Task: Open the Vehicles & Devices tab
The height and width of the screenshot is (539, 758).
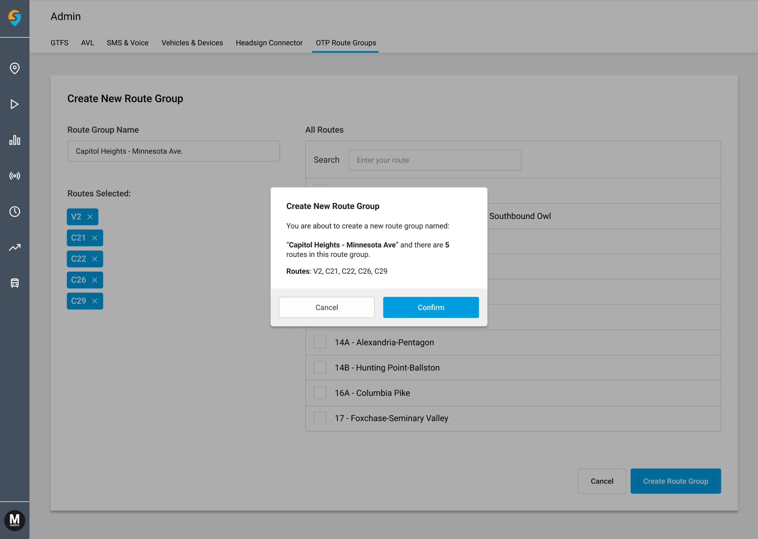Action: pos(192,43)
